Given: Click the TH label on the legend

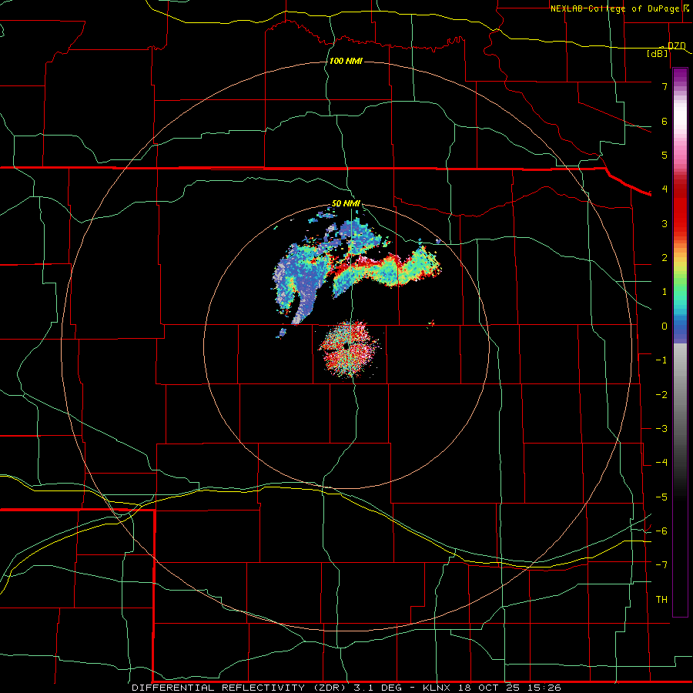Looking at the screenshot, I should [x=661, y=600].
